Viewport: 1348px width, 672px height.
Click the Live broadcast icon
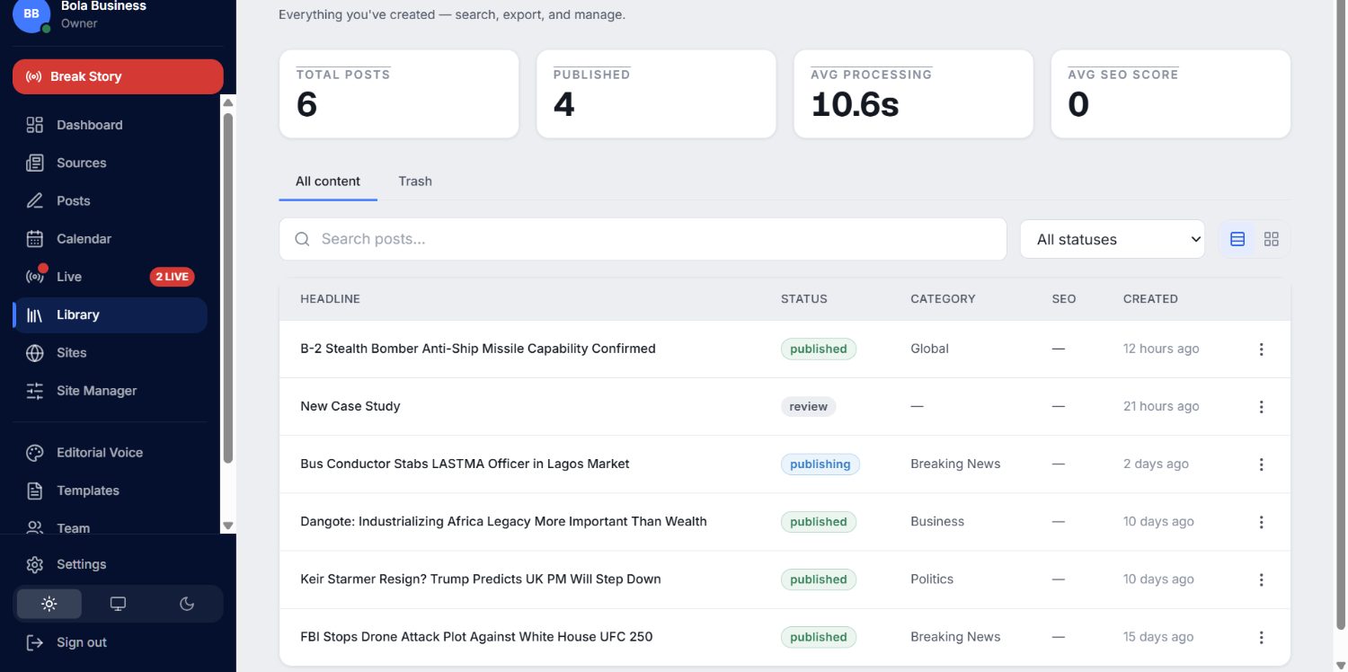coord(35,277)
